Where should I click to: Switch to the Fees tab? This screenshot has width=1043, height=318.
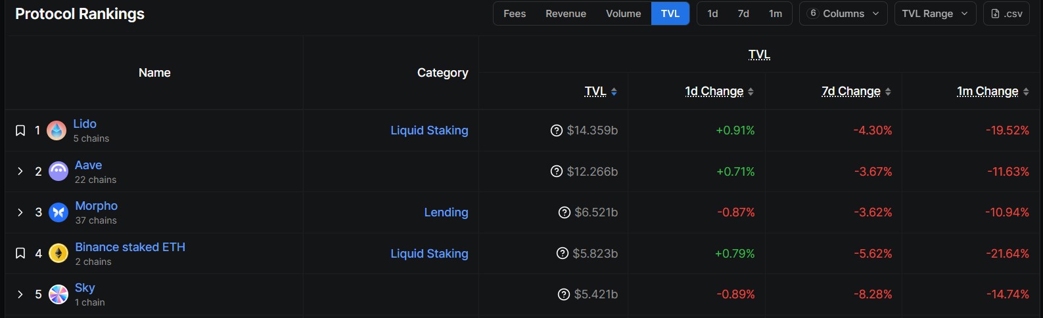515,14
